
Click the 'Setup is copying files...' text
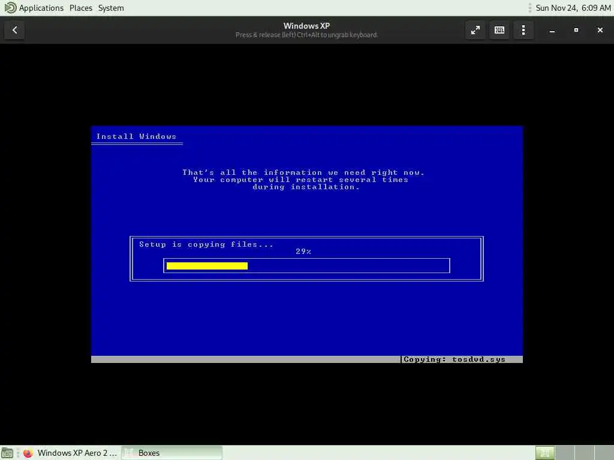(x=206, y=244)
